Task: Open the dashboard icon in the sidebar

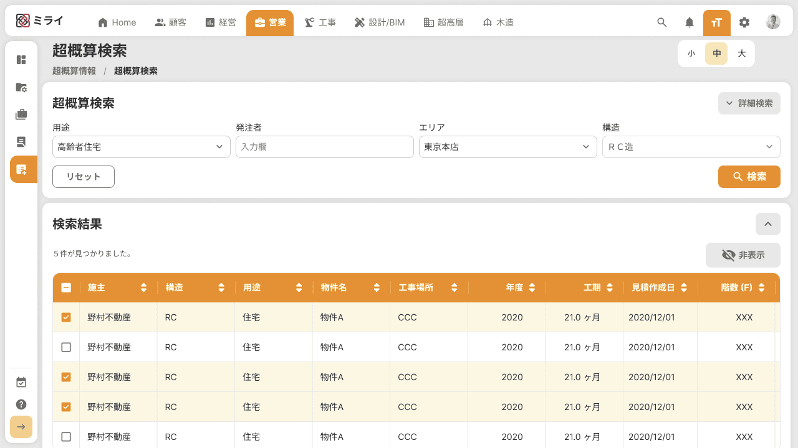Action: (21, 60)
